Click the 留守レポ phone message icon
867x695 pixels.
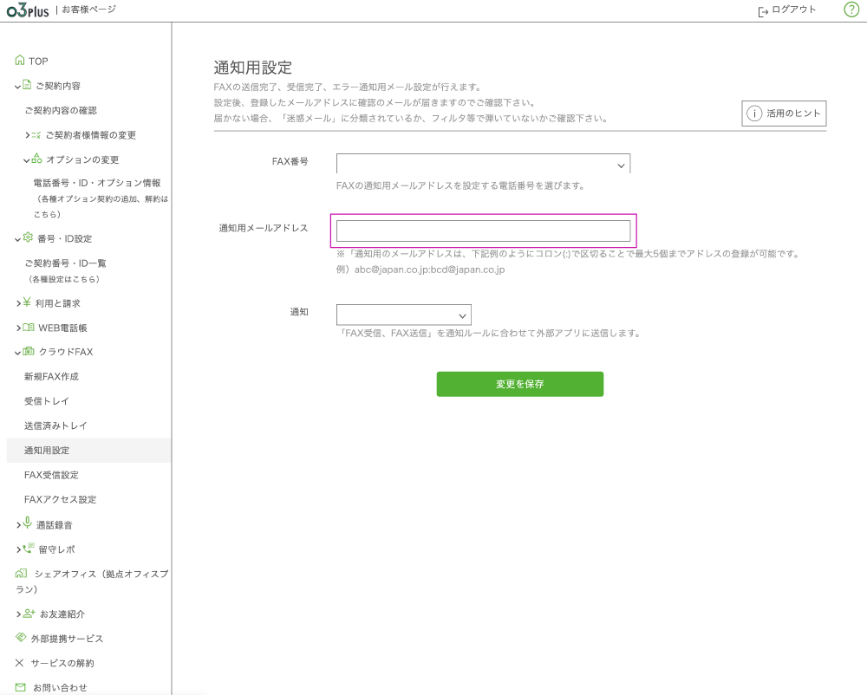(29, 548)
